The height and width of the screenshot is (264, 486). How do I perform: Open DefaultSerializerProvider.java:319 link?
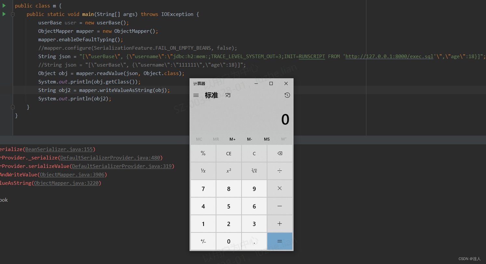[122, 166]
